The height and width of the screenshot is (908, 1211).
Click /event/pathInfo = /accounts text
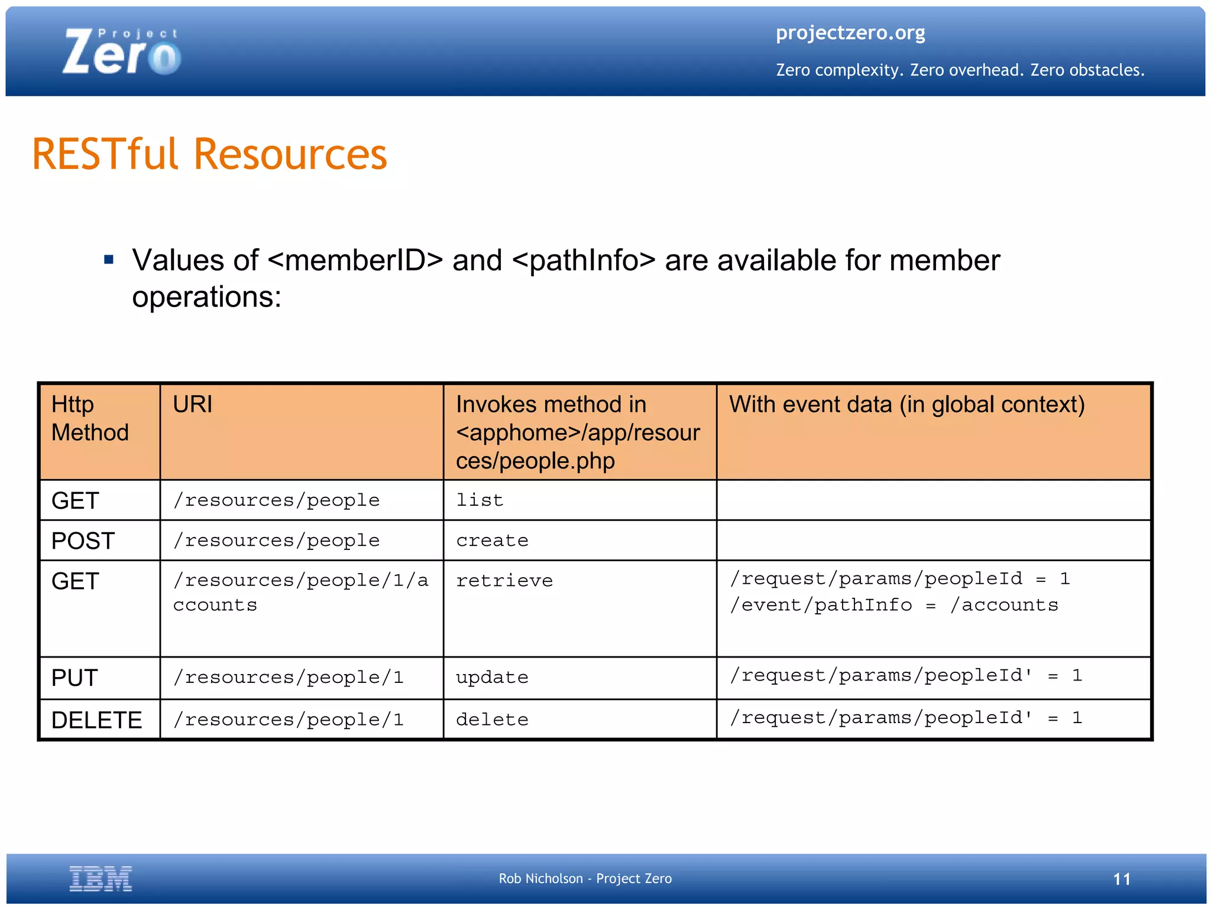tap(893, 605)
